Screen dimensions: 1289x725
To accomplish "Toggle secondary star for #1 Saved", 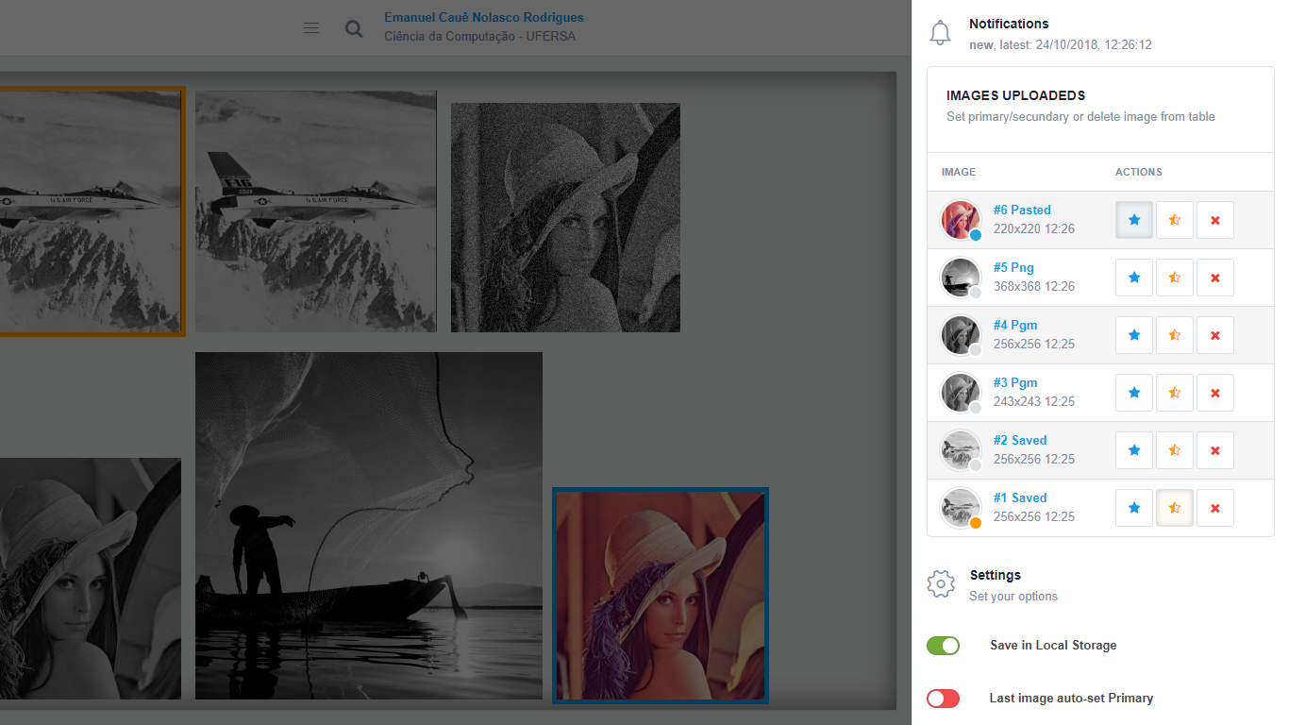I will click(x=1175, y=508).
